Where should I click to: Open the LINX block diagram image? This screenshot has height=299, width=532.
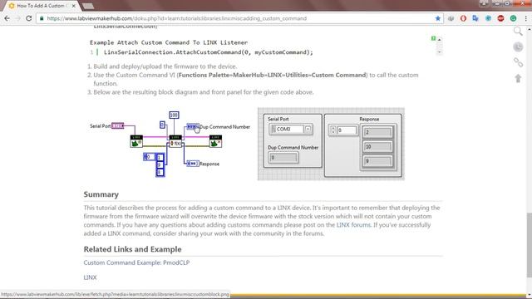(170, 144)
